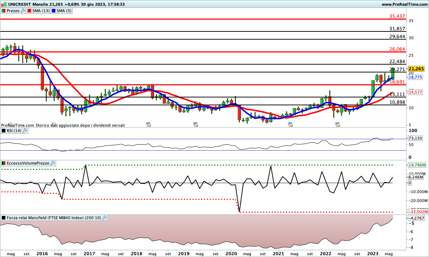
Task: Click the 2018 label on time axis
Action: (137, 254)
